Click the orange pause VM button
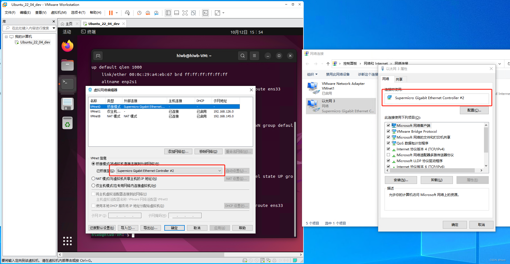 111,13
